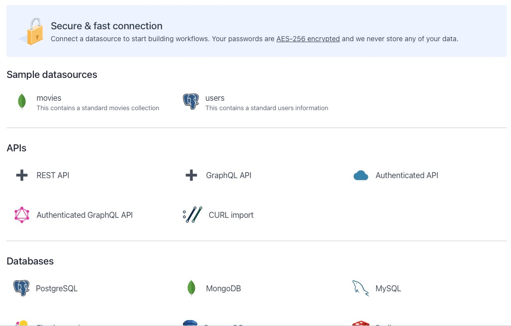This screenshot has width=511, height=326.
Task: Click the APIs section heading
Action: click(x=16, y=148)
